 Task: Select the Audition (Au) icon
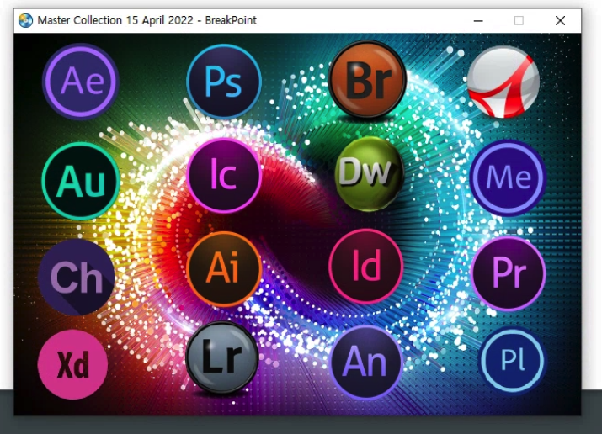[x=81, y=181]
